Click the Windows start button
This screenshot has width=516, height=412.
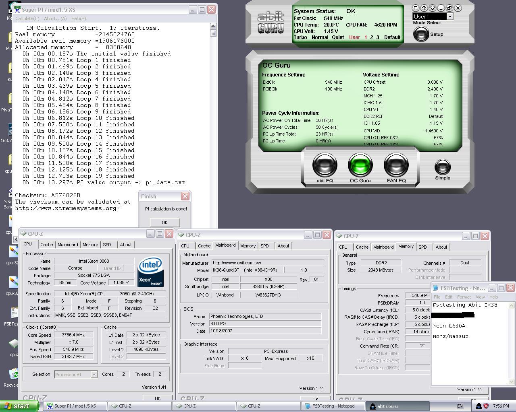pos(19,406)
